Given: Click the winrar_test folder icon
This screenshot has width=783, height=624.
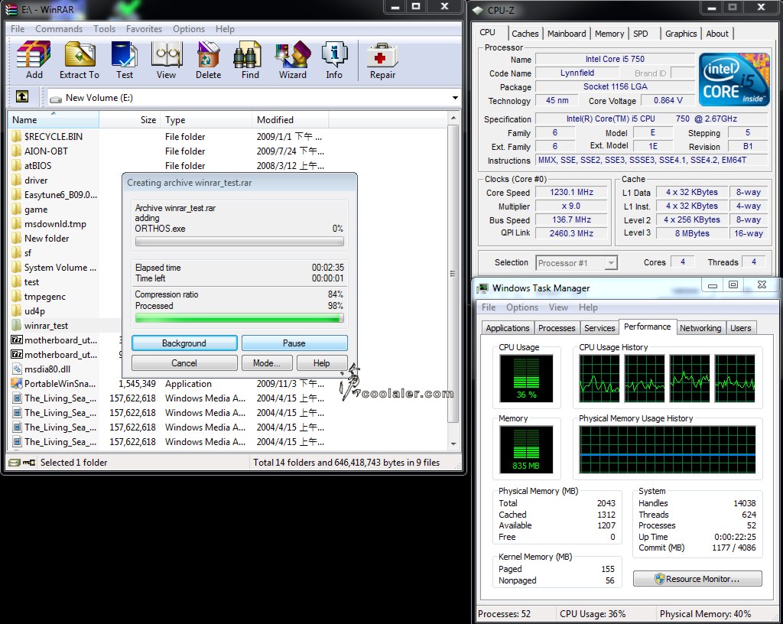Looking at the screenshot, I should [17, 326].
